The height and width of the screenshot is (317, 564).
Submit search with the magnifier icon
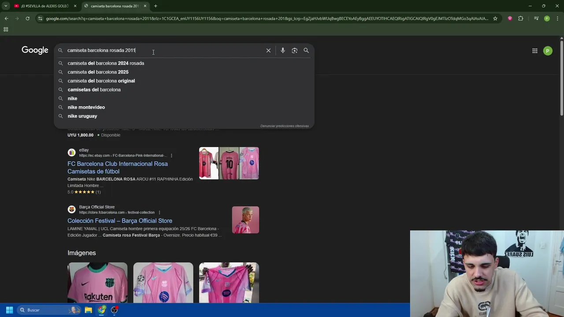point(306,50)
